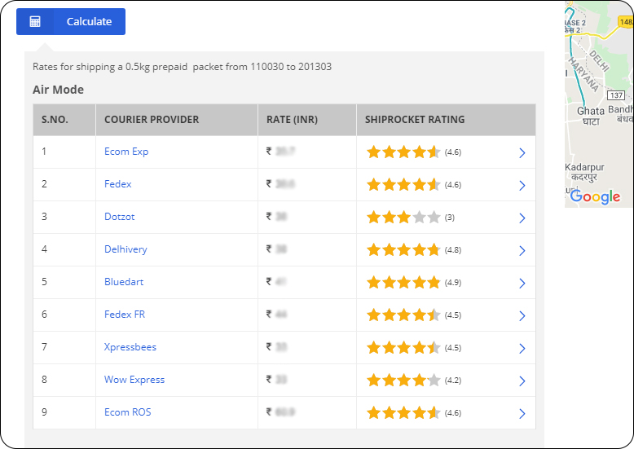Open Bluedart courier provider link
This screenshot has width=634, height=449.
click(x=124, y=282)
